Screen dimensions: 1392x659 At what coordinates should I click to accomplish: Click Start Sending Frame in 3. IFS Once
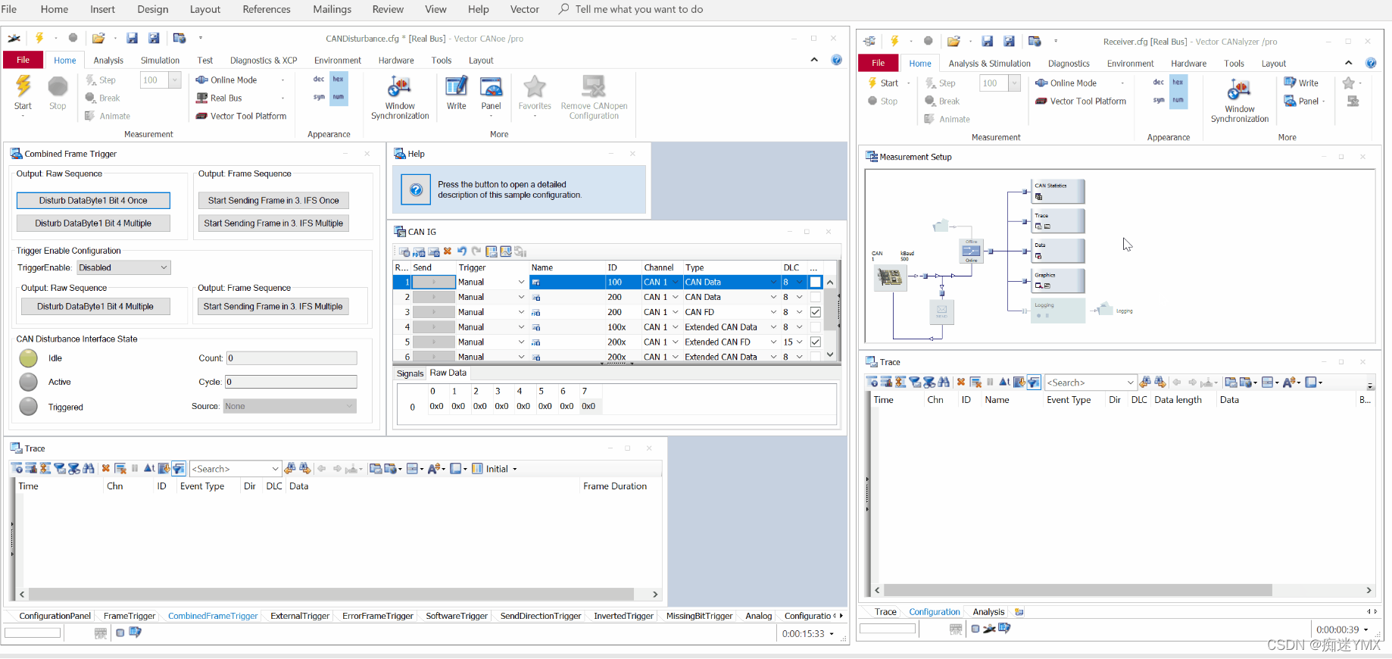pyautogui.click(x=273, y=201)
